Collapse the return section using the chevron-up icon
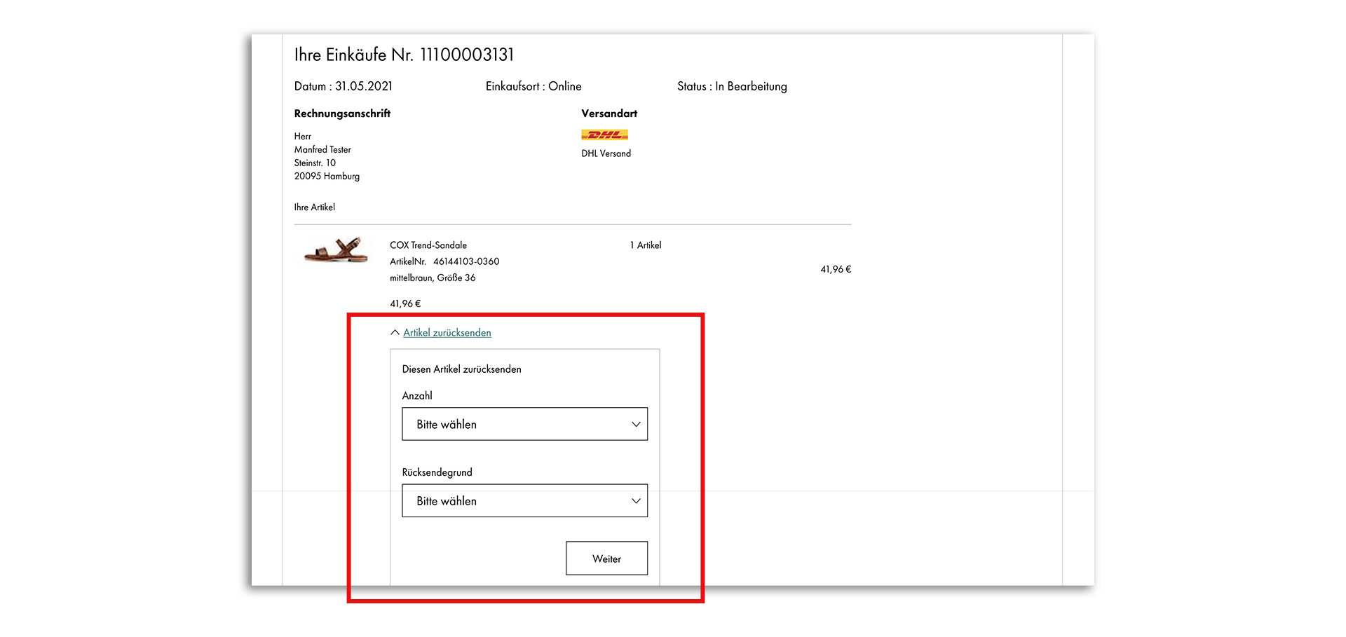The image size is (1346, 637). pos(395,333)
